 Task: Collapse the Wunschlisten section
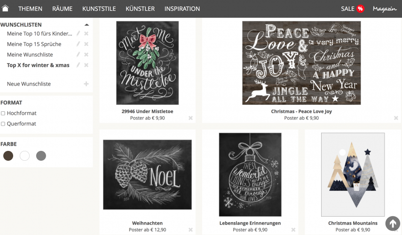pyautogui.click(x=87, y=25)
